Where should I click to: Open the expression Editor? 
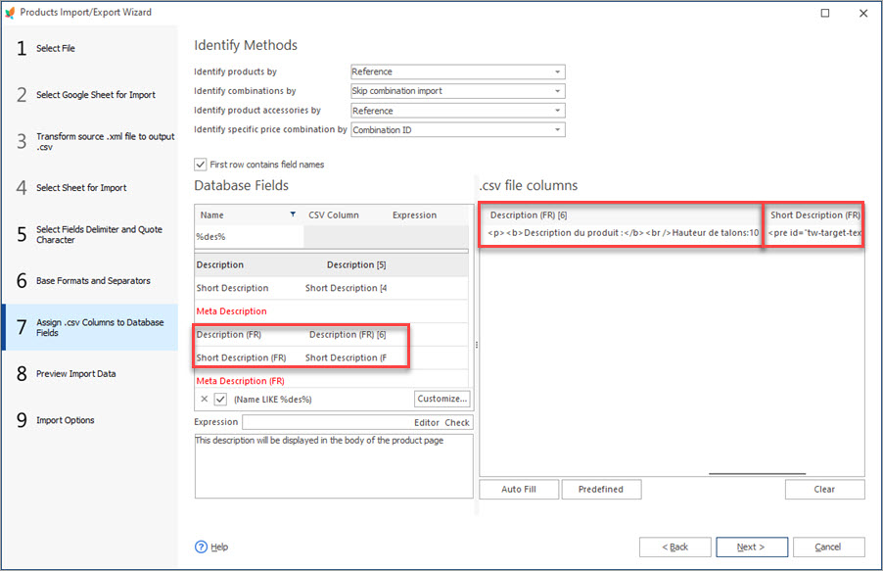426,423
